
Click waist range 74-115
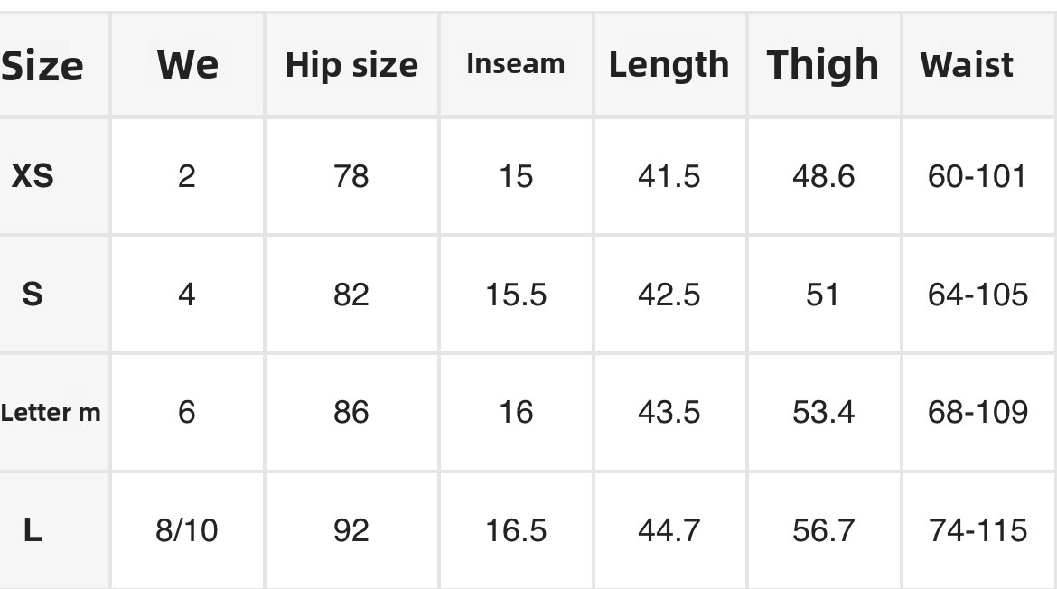pos(977,530)
